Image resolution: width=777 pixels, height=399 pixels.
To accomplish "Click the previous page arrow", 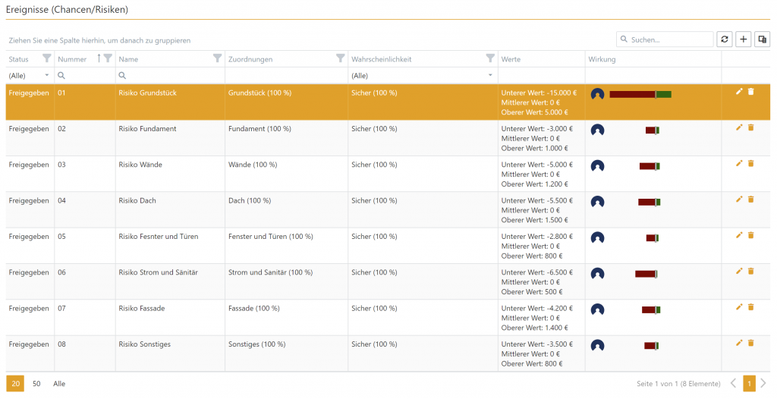I will coord(734,383).
